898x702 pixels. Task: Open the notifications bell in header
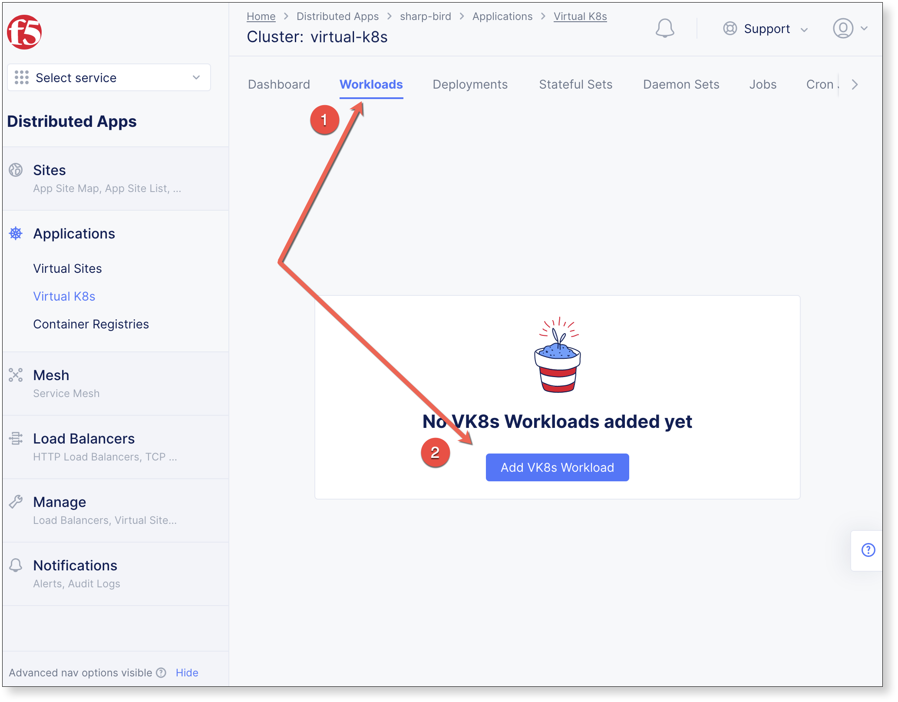(x=664, y=29)
